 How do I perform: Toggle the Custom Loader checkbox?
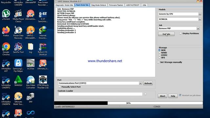(145, 94)
